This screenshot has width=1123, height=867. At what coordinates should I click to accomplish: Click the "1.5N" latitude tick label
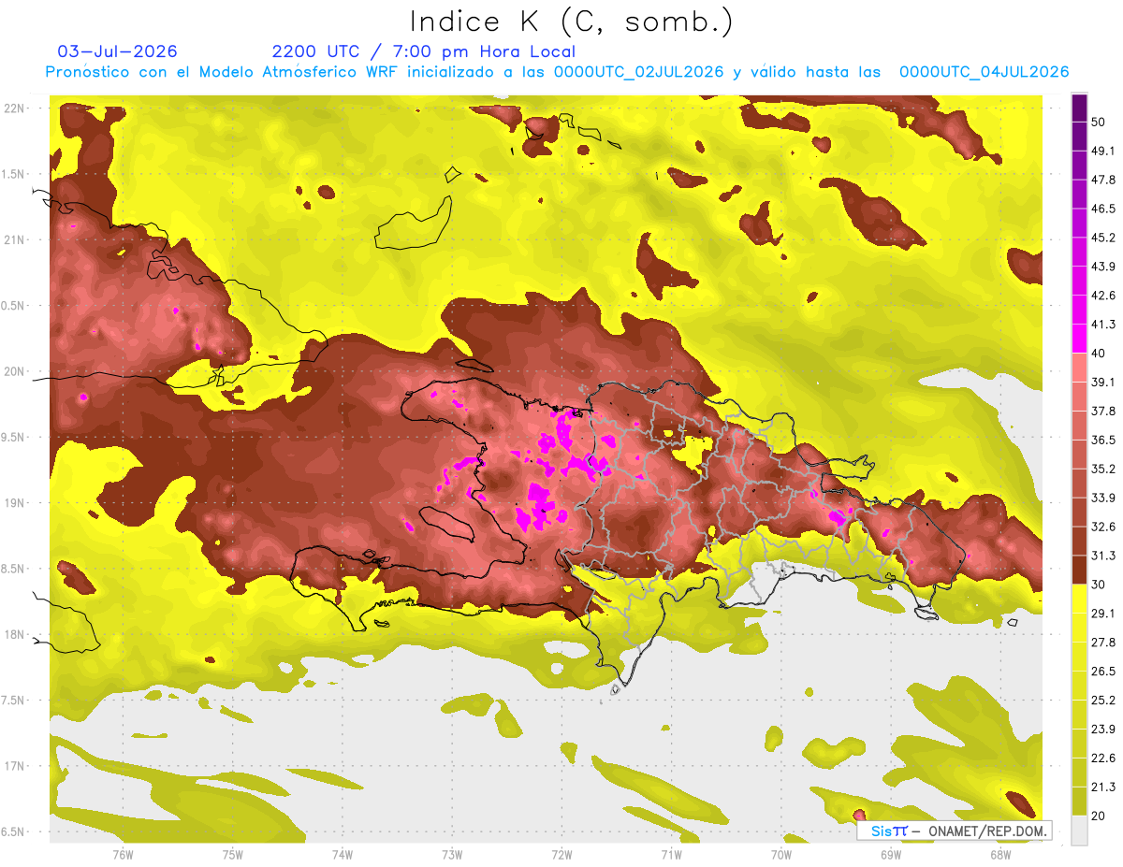point(14,174)
